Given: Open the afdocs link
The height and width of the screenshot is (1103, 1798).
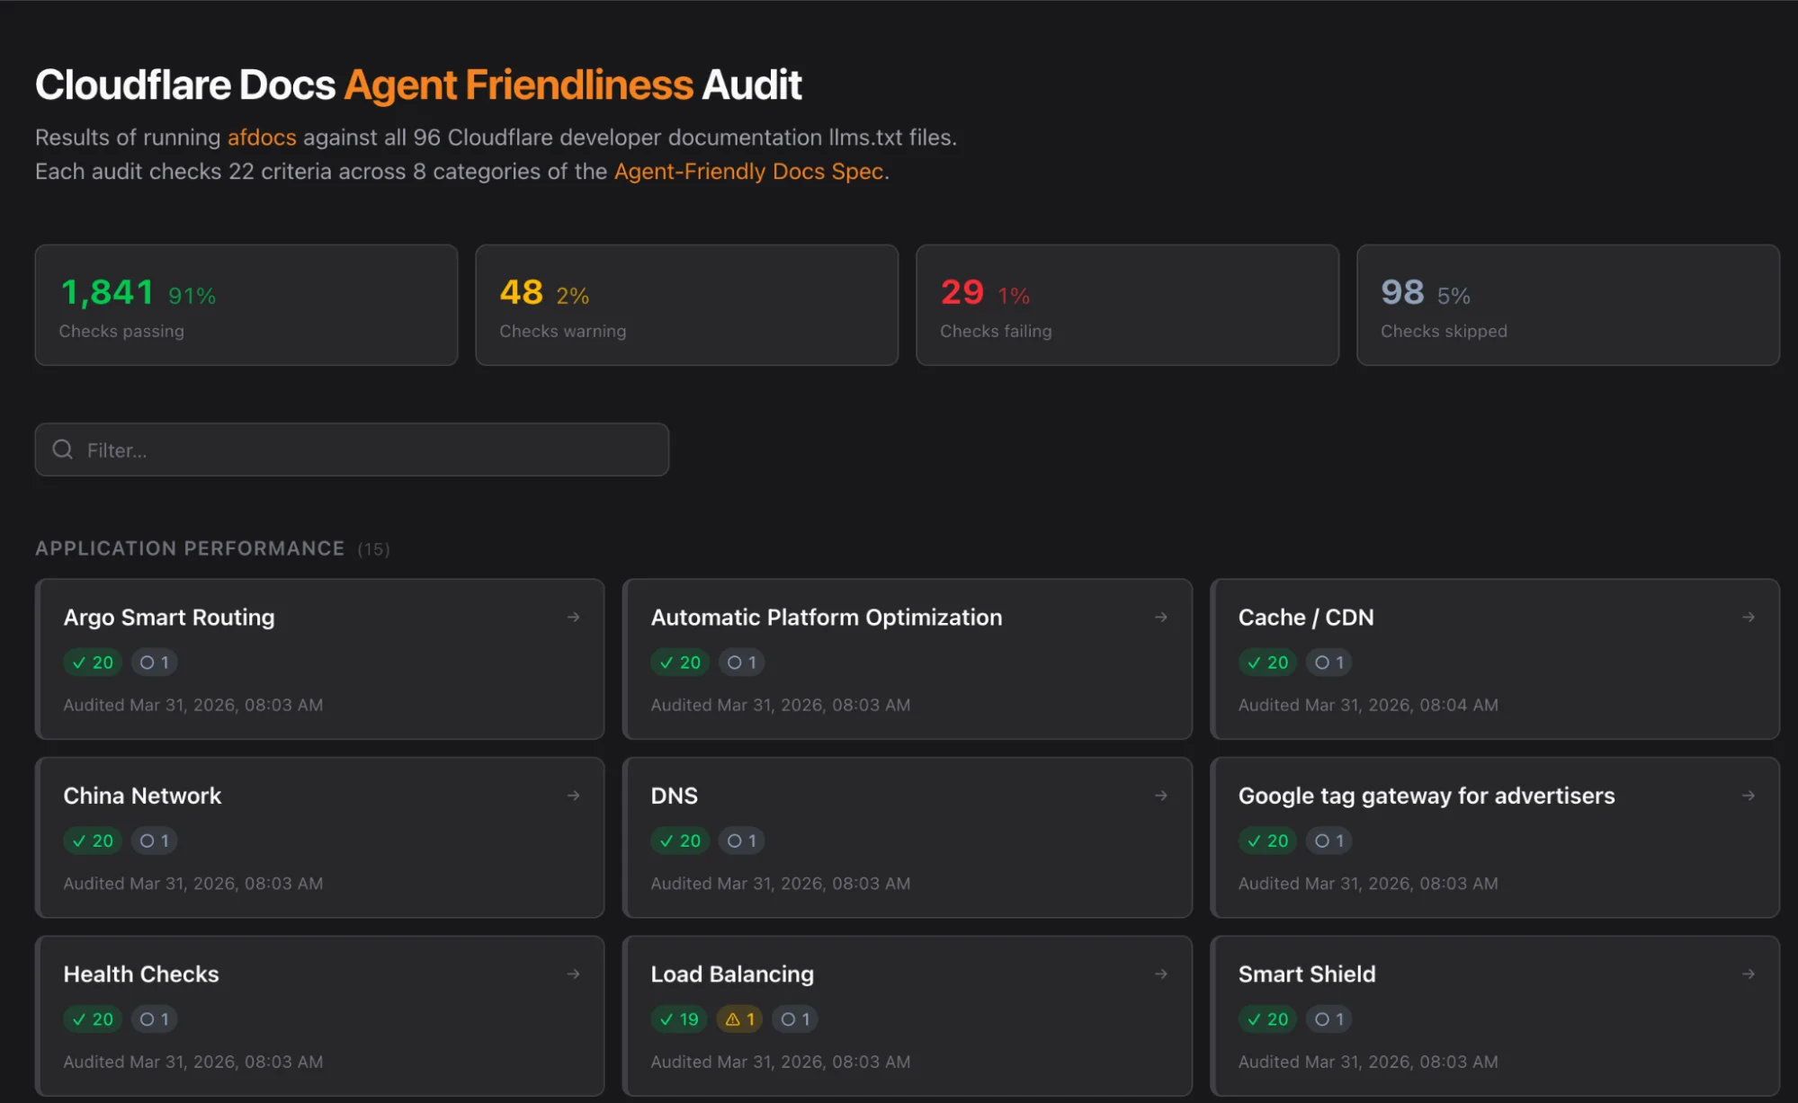Looking at the screenshot, I should [262, 138].
